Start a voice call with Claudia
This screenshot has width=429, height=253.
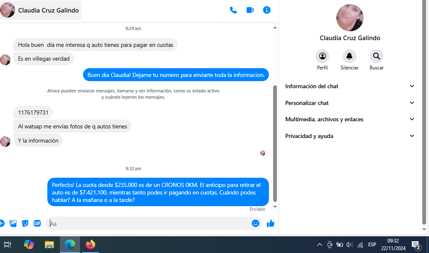pyautogui.click(x=233, y=10)
